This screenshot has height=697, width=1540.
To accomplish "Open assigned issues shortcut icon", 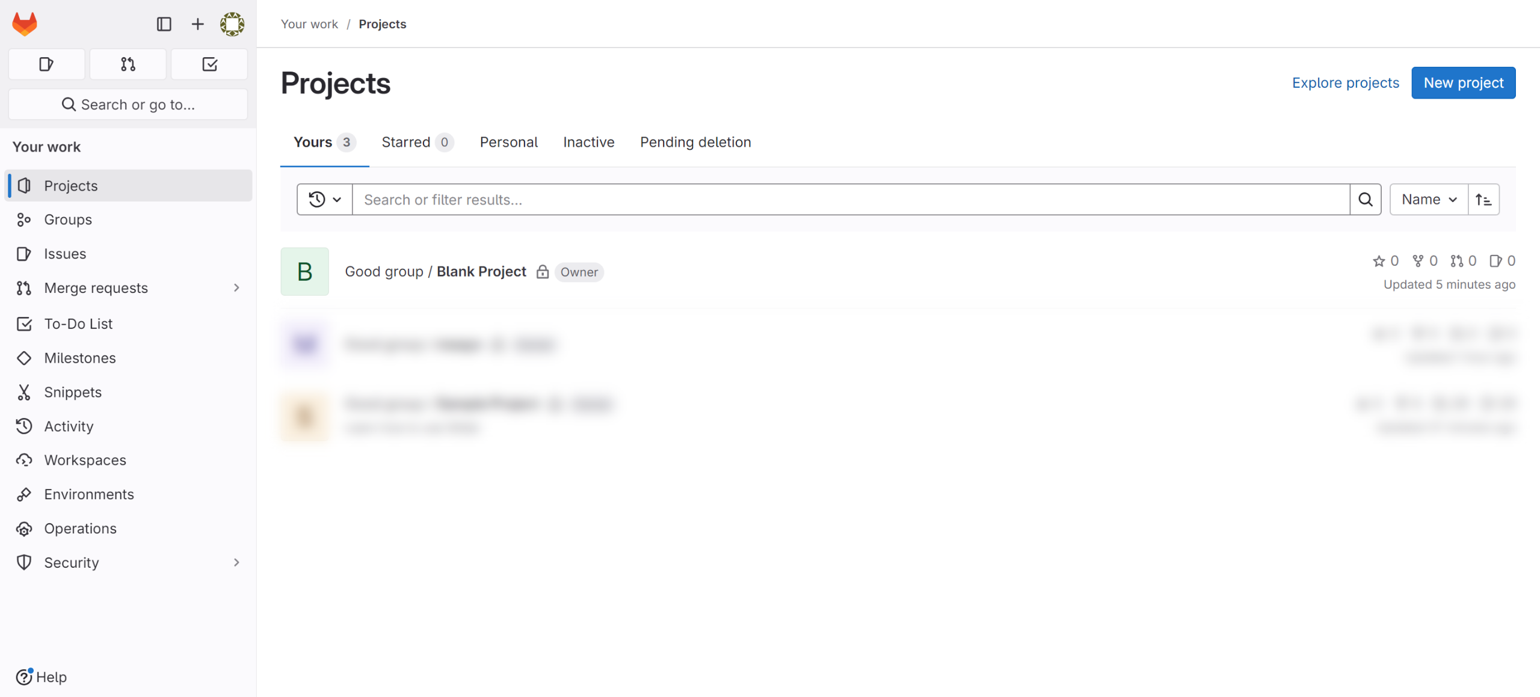I will point(46,64).
